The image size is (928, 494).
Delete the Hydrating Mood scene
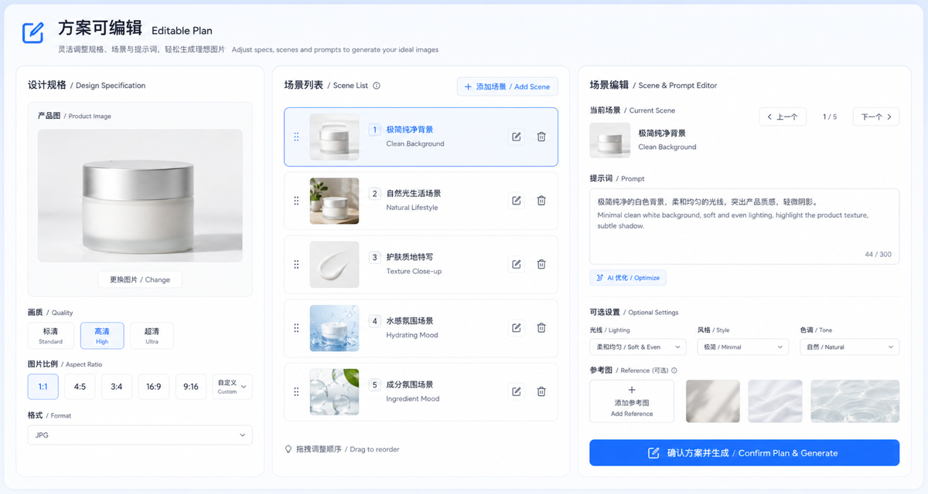(541, 328)
